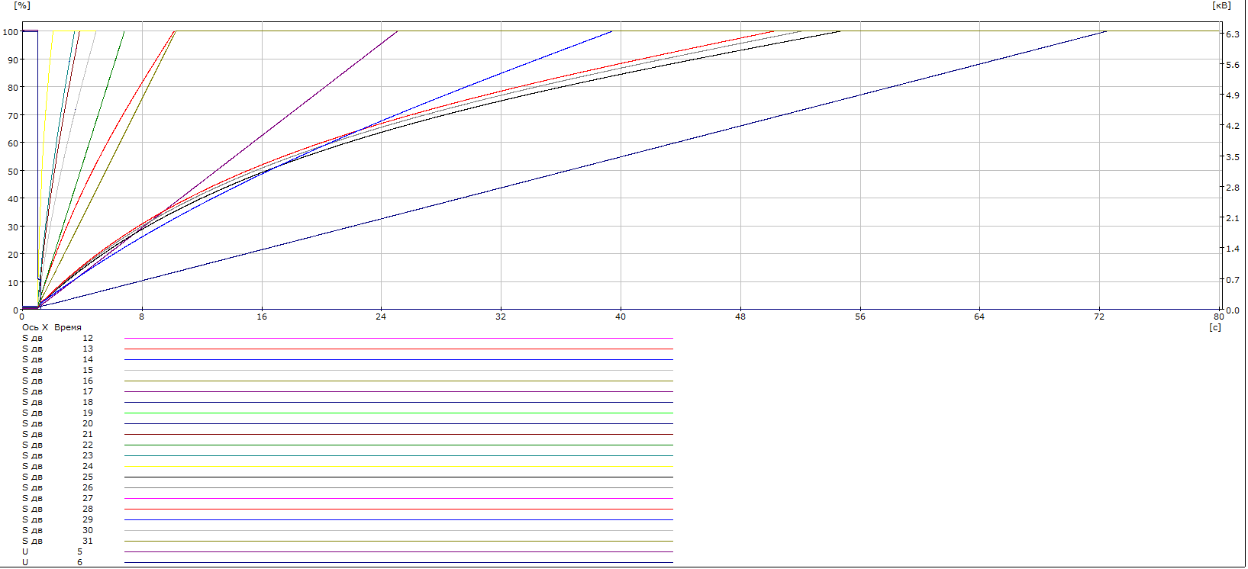The height and width of the screenshot is (569, 1248).
Task: Select legend entry S дв 28
Action: coord(57,509)
